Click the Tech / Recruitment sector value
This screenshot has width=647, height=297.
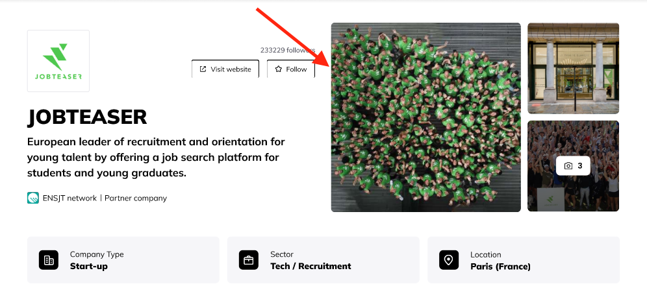311,266
